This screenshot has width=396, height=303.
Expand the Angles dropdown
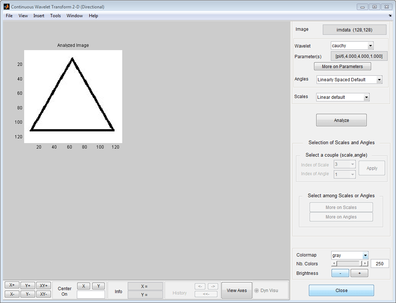(x=349, y=79)
